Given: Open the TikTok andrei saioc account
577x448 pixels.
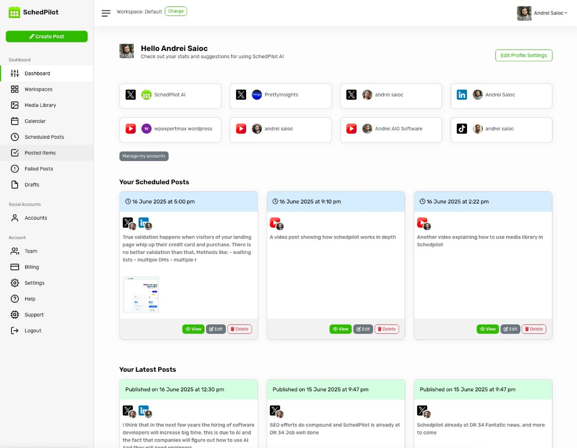Looking at the screenshot, I should [x=501, y=129].
